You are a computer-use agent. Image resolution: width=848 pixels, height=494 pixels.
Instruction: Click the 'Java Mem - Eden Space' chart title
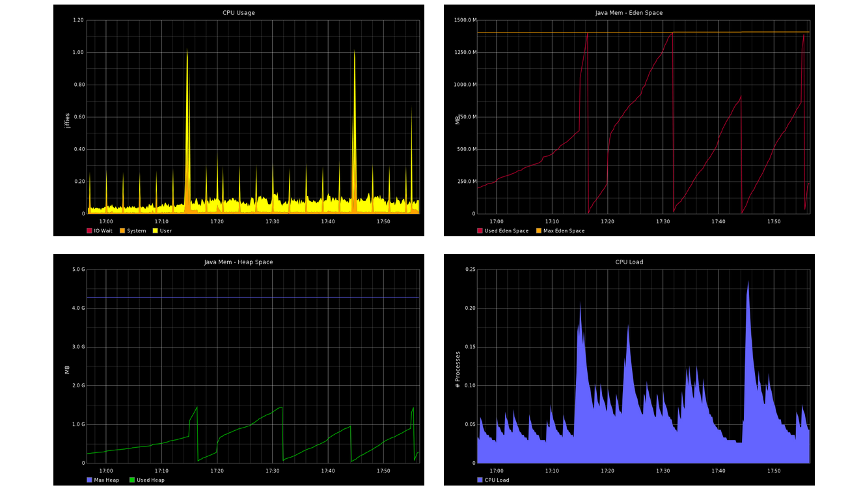pos(629,12)
